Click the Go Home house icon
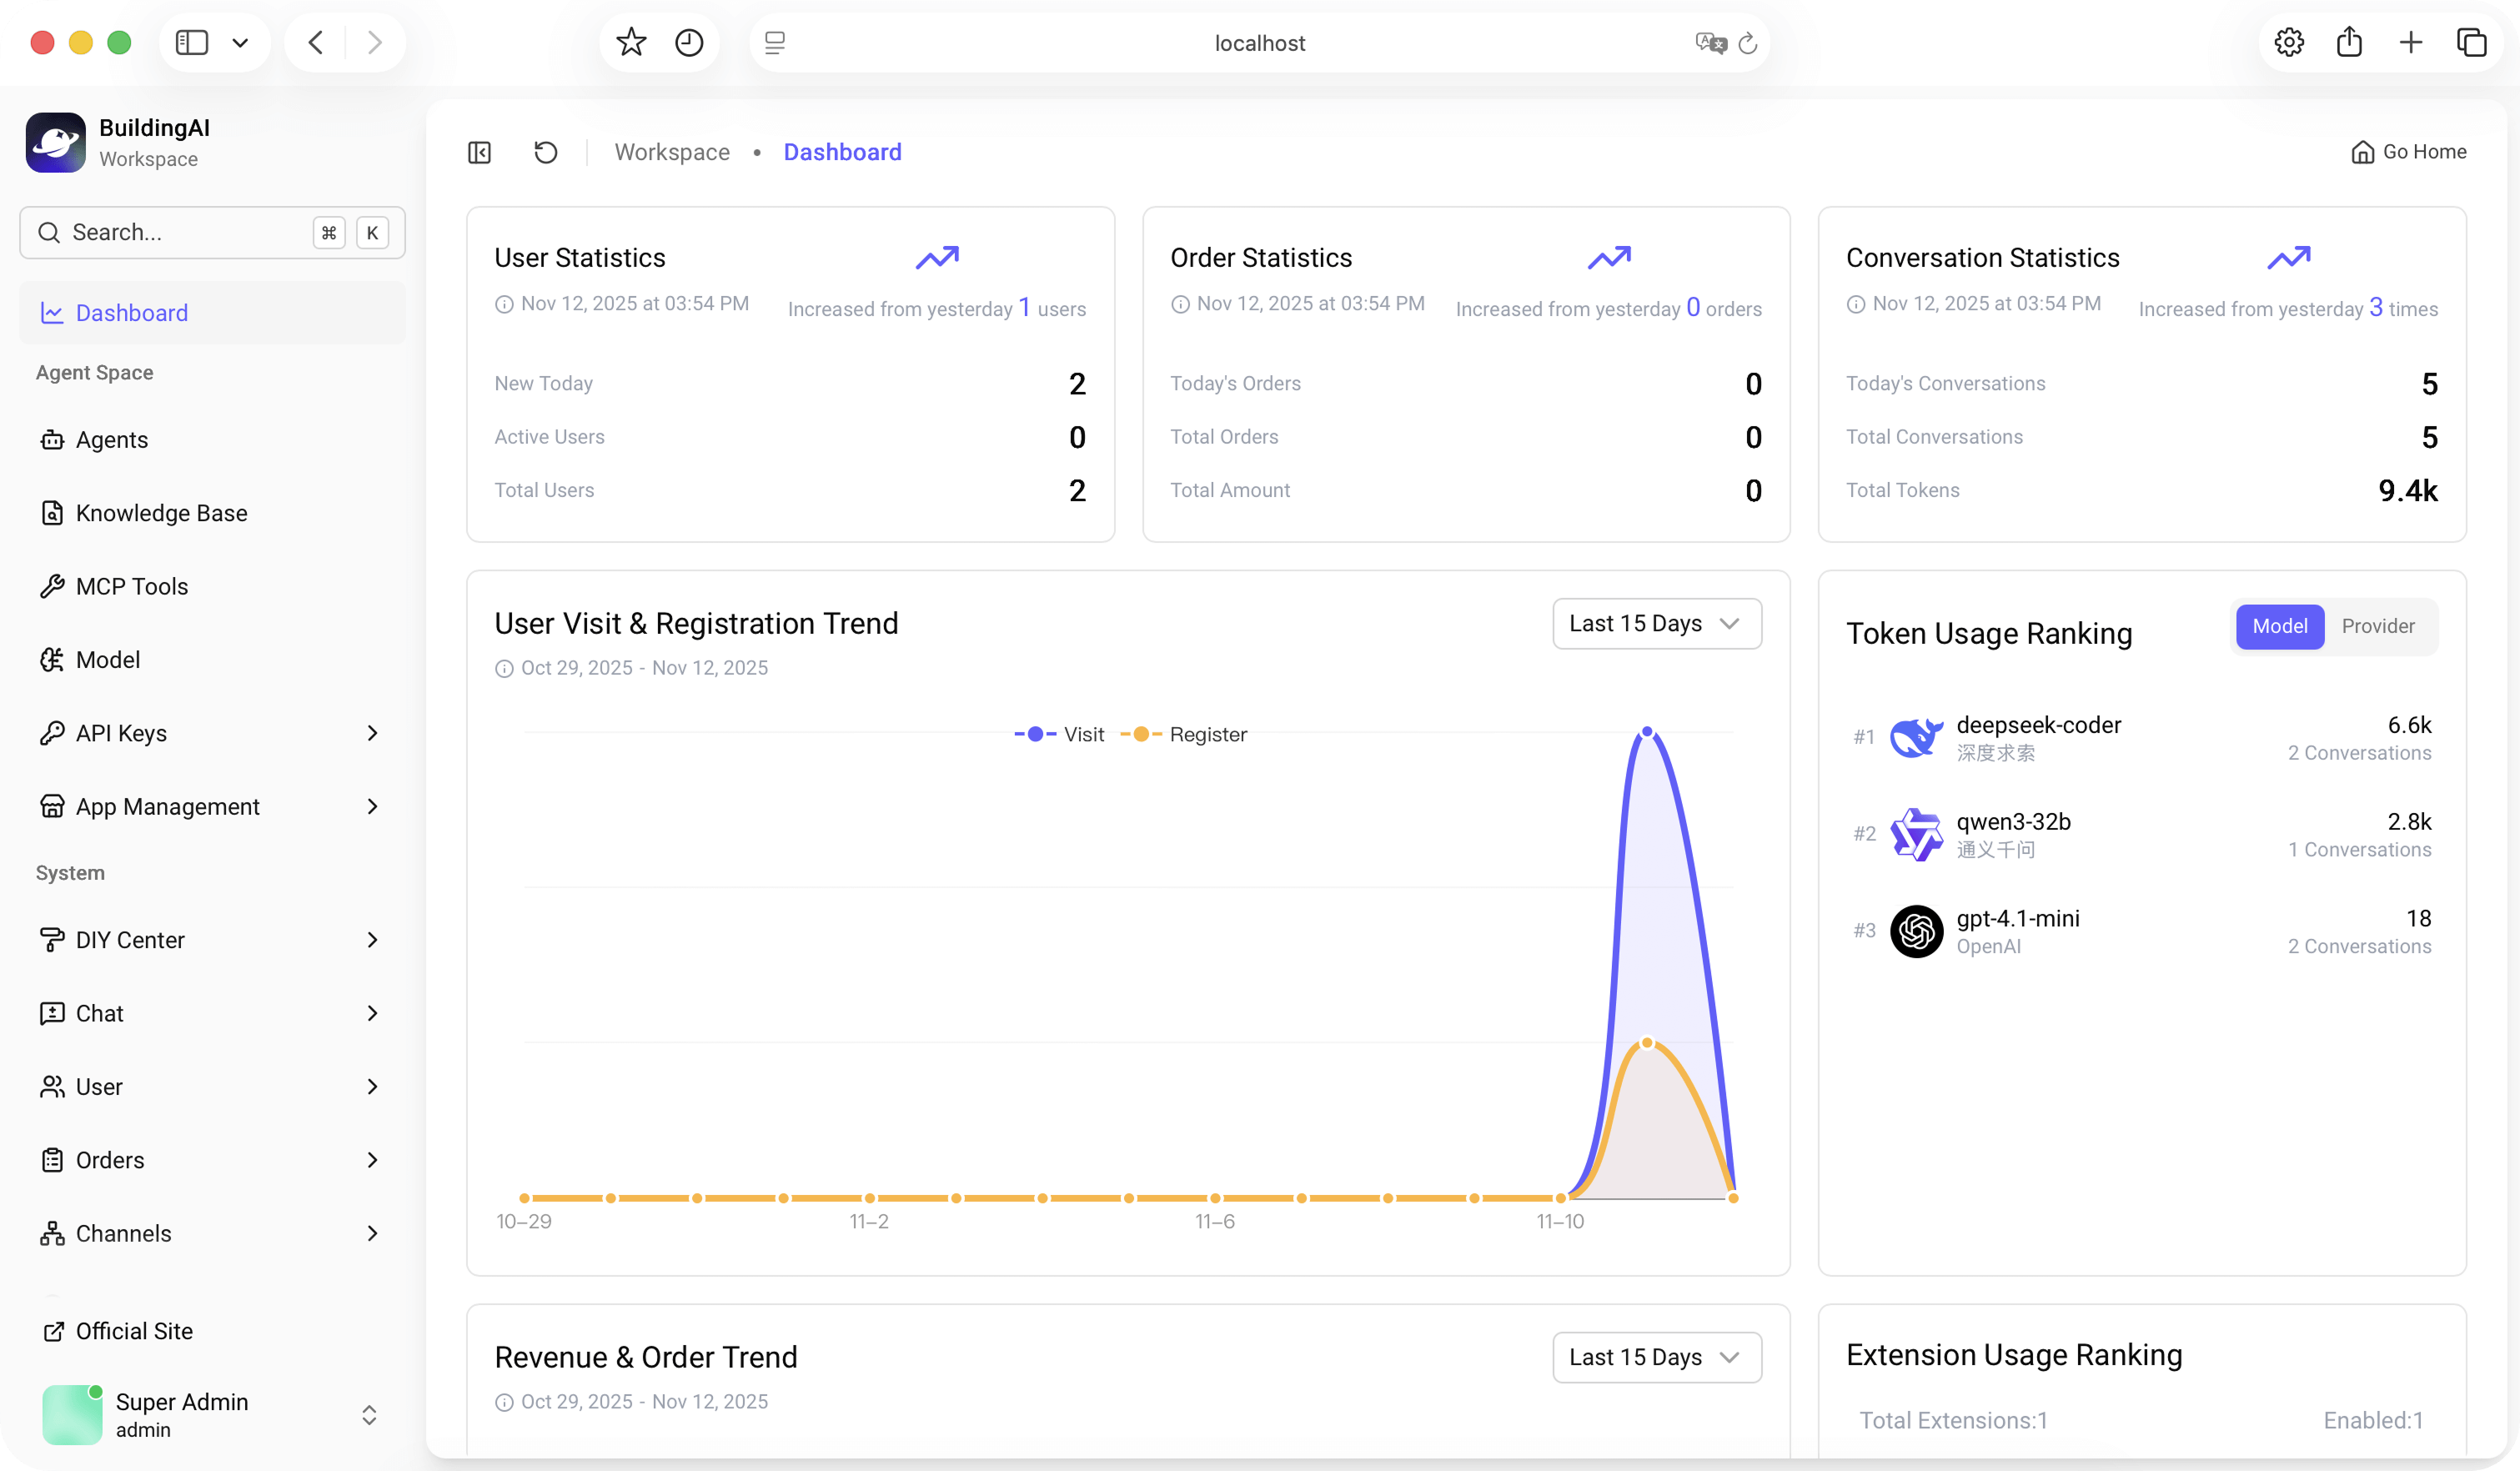 pos(2362,152)
